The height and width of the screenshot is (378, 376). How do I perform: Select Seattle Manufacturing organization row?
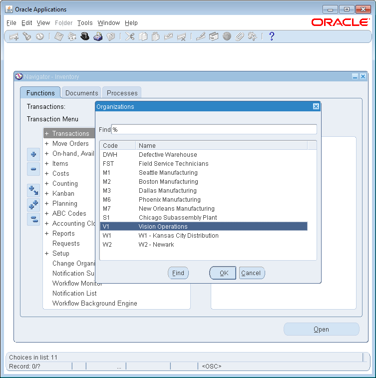click(x=204, y=173)
